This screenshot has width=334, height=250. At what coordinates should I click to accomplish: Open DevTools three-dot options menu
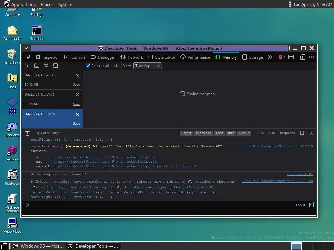(311, 57)
